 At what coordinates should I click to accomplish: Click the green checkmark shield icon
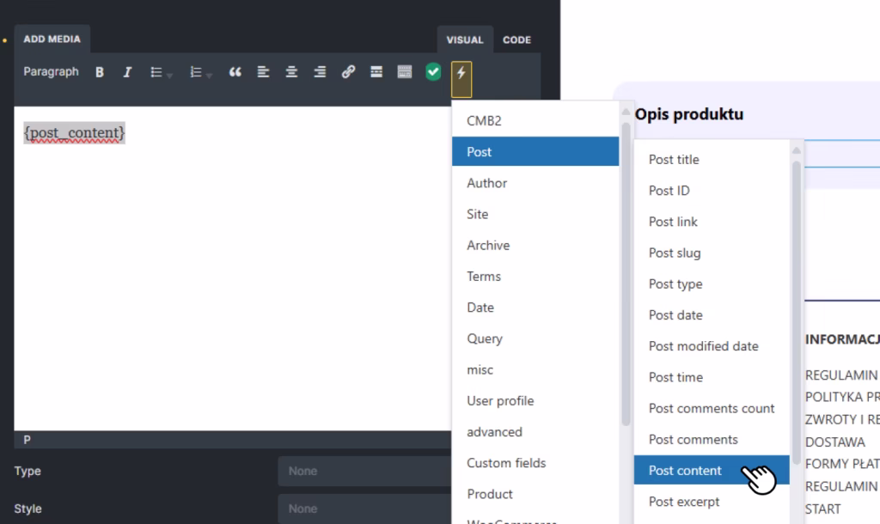coord(433,73)
